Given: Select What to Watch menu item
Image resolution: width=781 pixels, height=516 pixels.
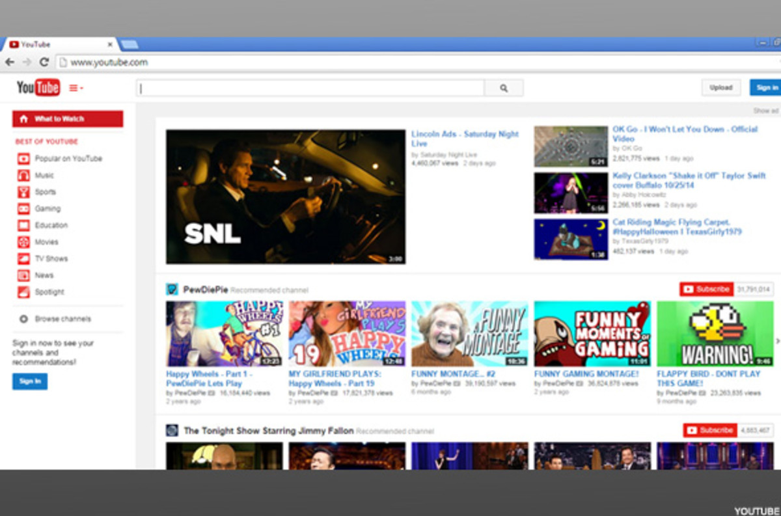Looking at the screenshot, I should tap(68, 119).
